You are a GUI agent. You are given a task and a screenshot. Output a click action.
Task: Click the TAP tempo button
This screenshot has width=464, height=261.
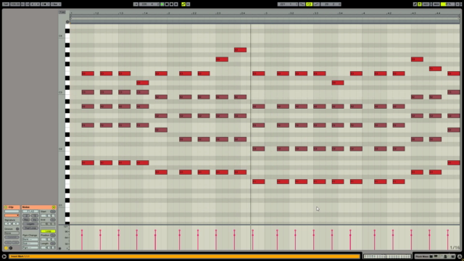(6, 4)
